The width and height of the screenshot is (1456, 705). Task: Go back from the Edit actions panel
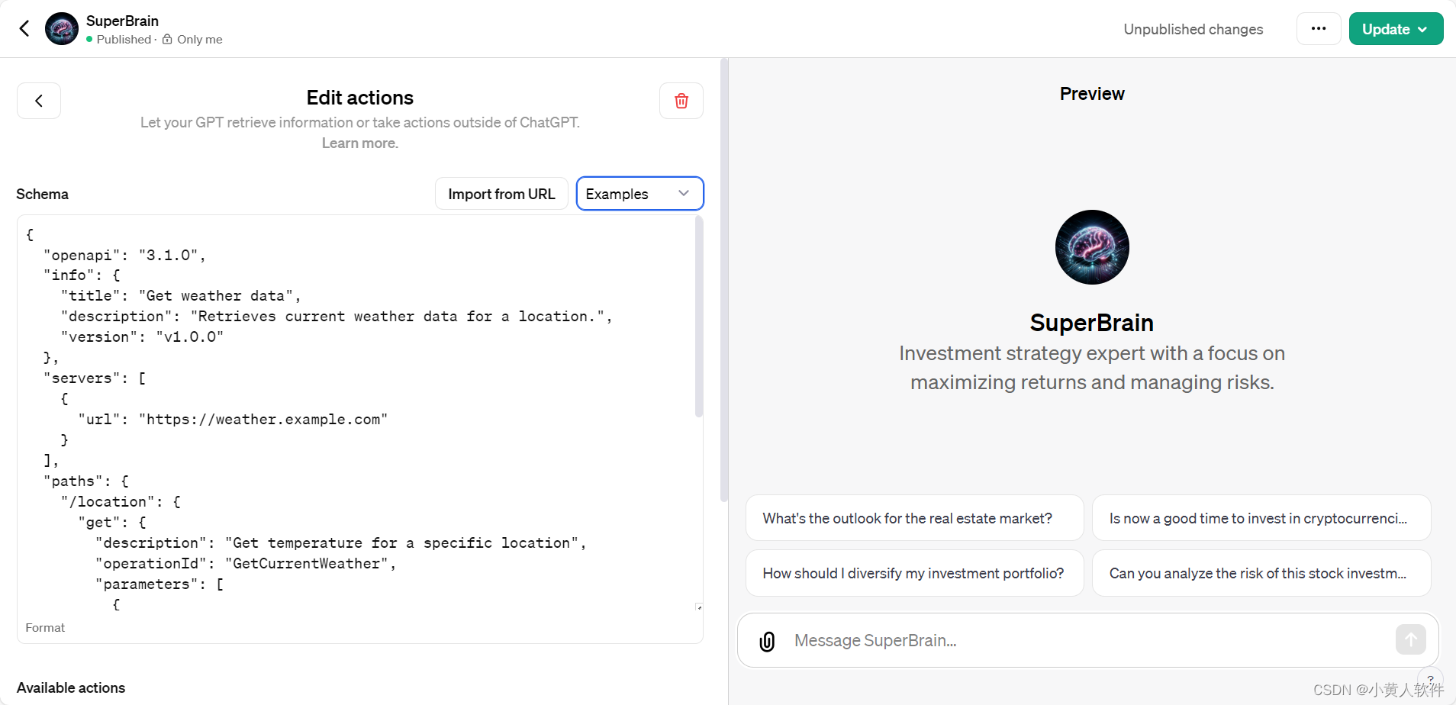[x=39, y=101]
